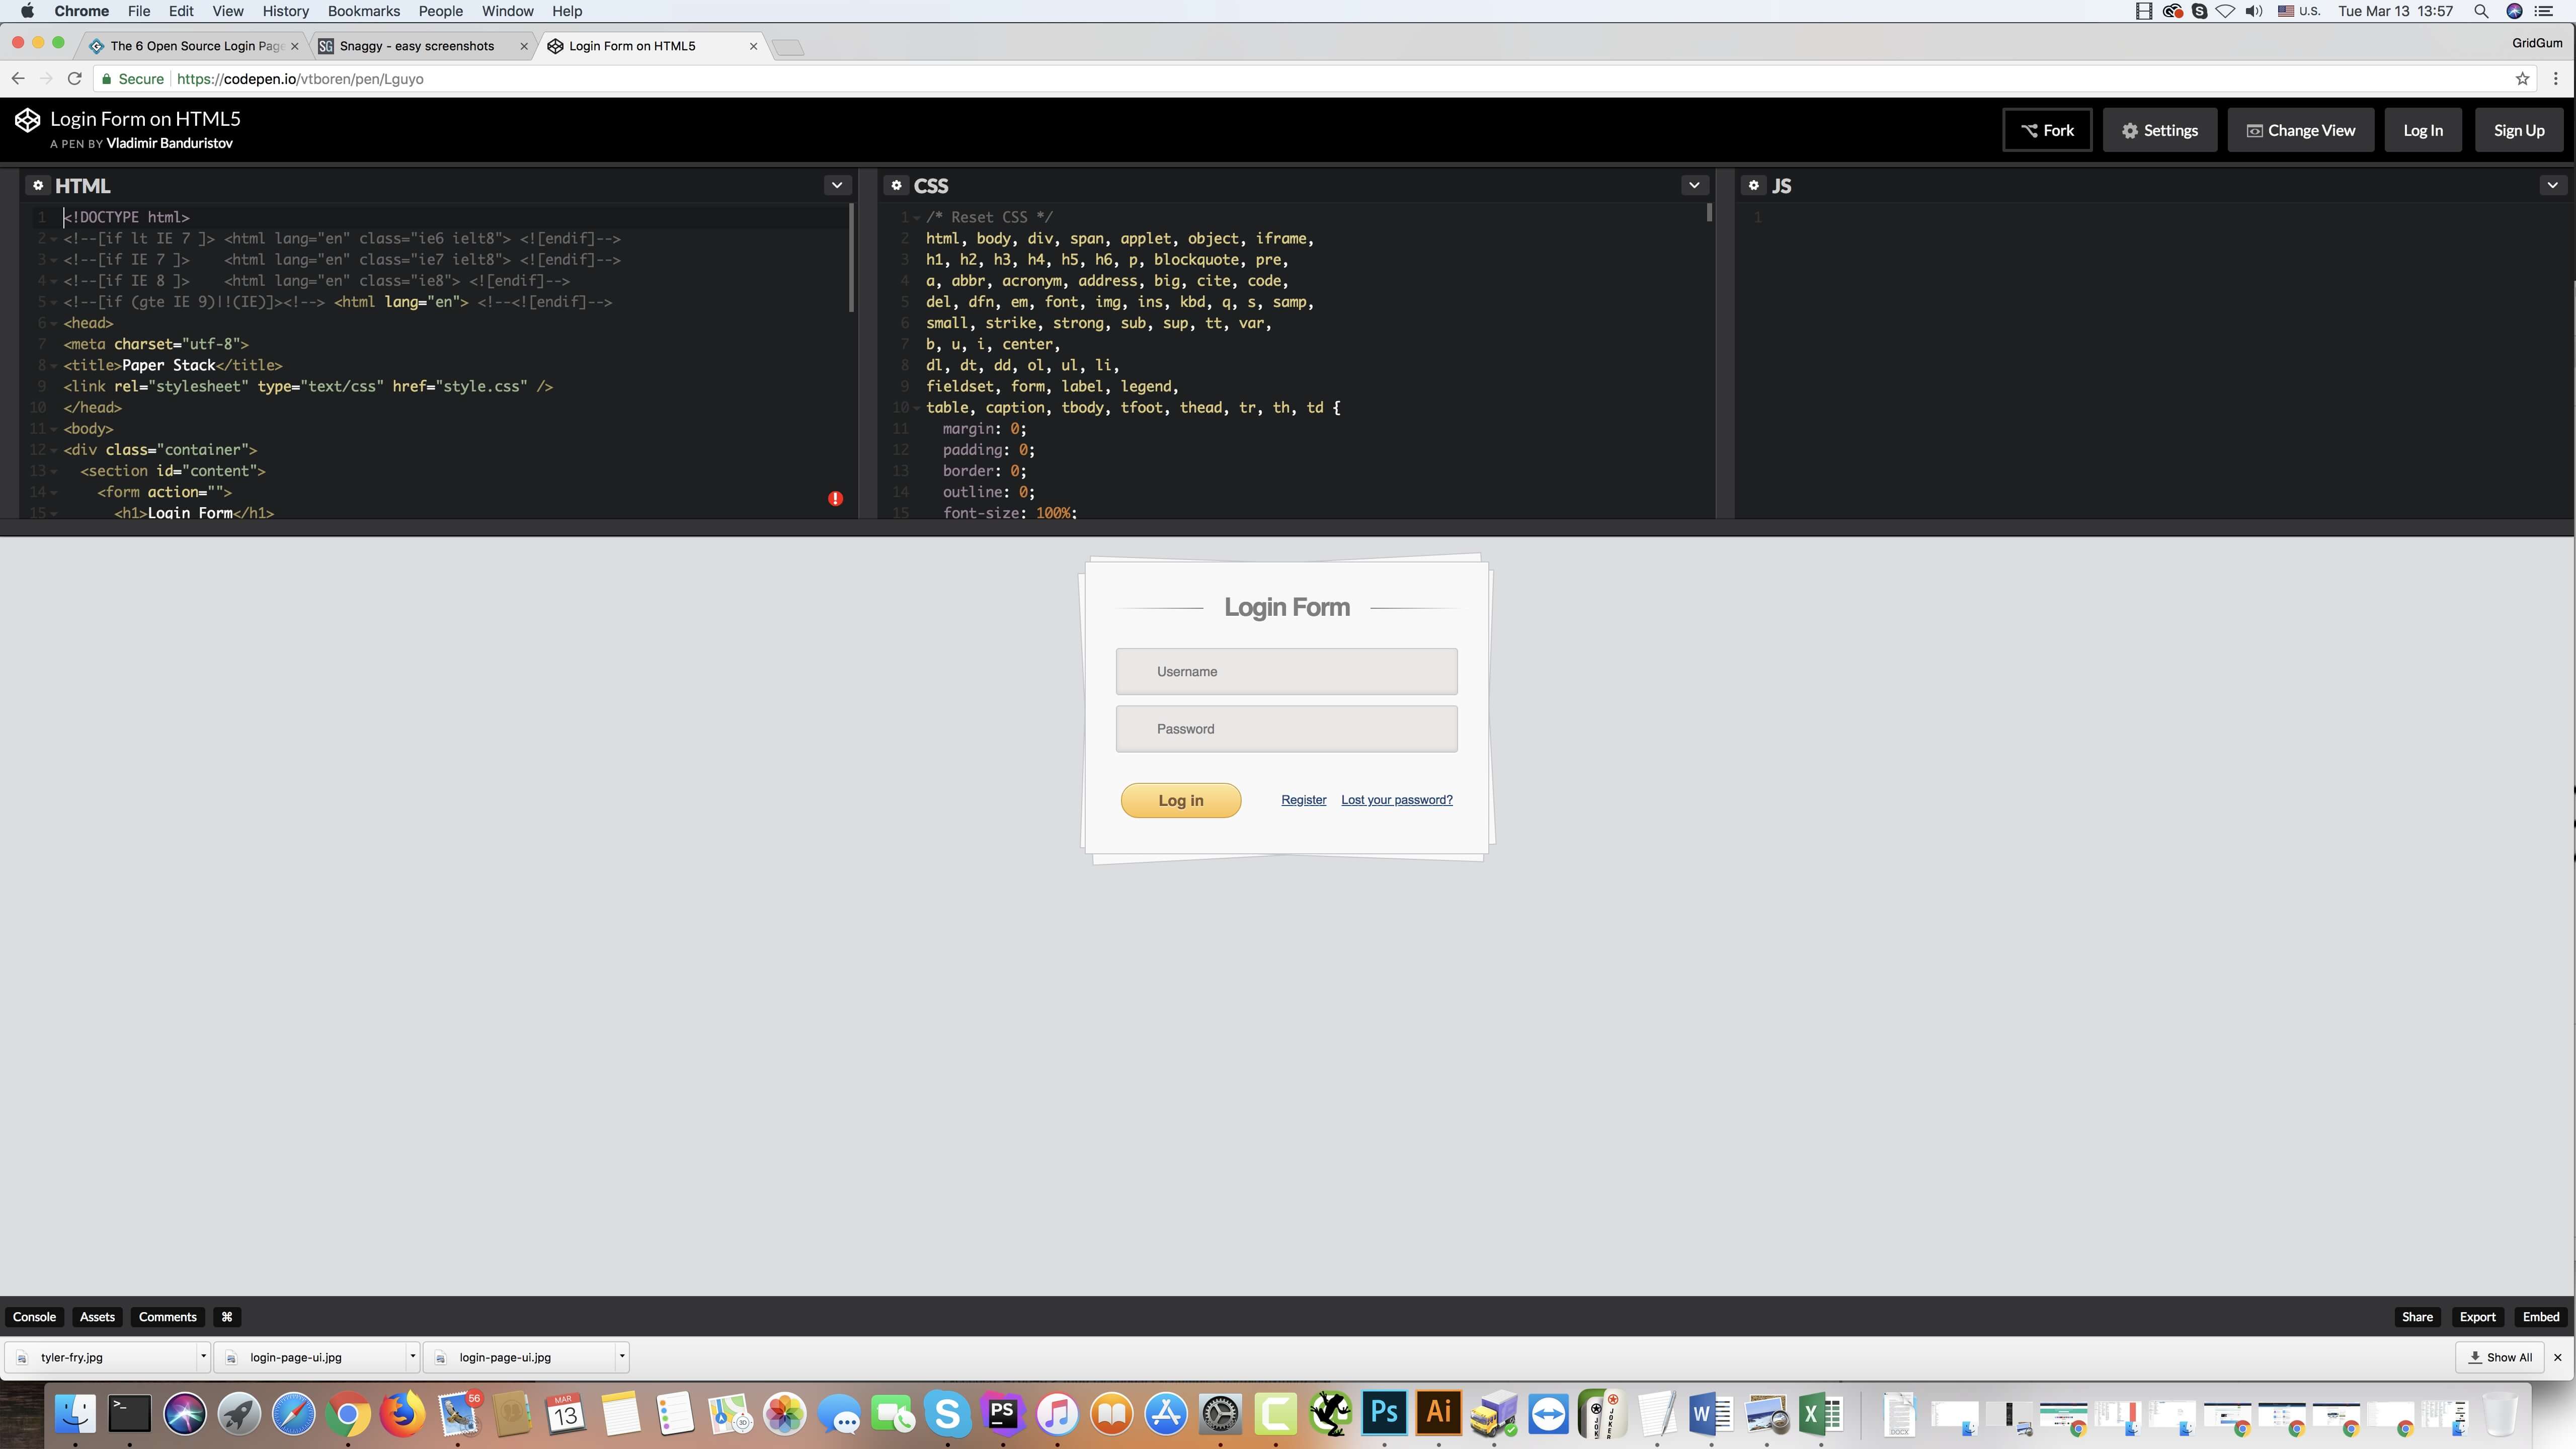Open the Chrome File menu

pyautogui.click(x=139, y=11)
